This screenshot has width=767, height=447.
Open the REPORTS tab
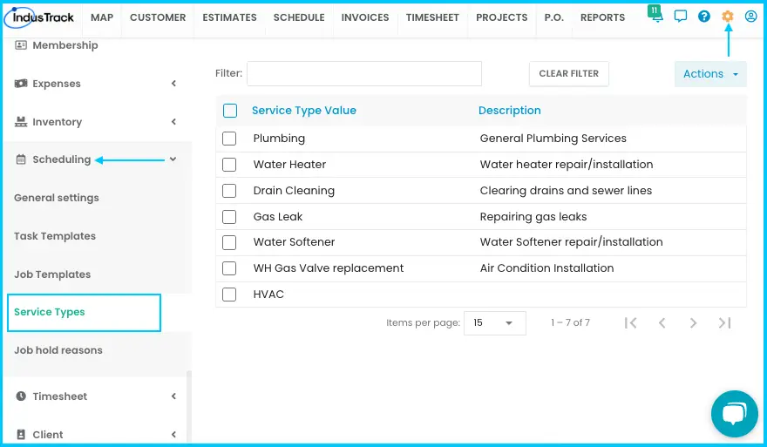[x=602, y=17]
